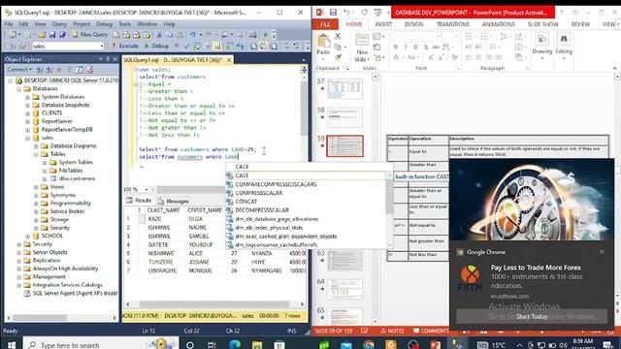Click the Debug button in SSMS
Image resolution: width=621 pixels, height=349 pixels.
157,46
